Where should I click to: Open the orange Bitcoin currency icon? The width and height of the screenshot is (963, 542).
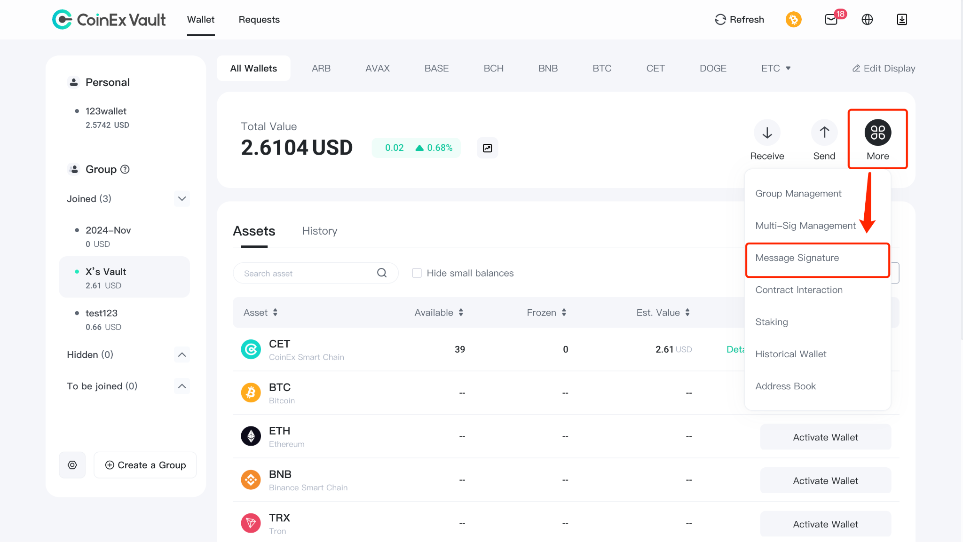[x=794, y=19]
